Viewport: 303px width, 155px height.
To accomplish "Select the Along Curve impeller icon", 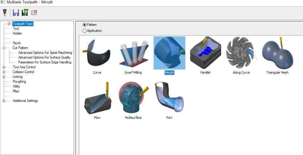I will tap(241, 52).
